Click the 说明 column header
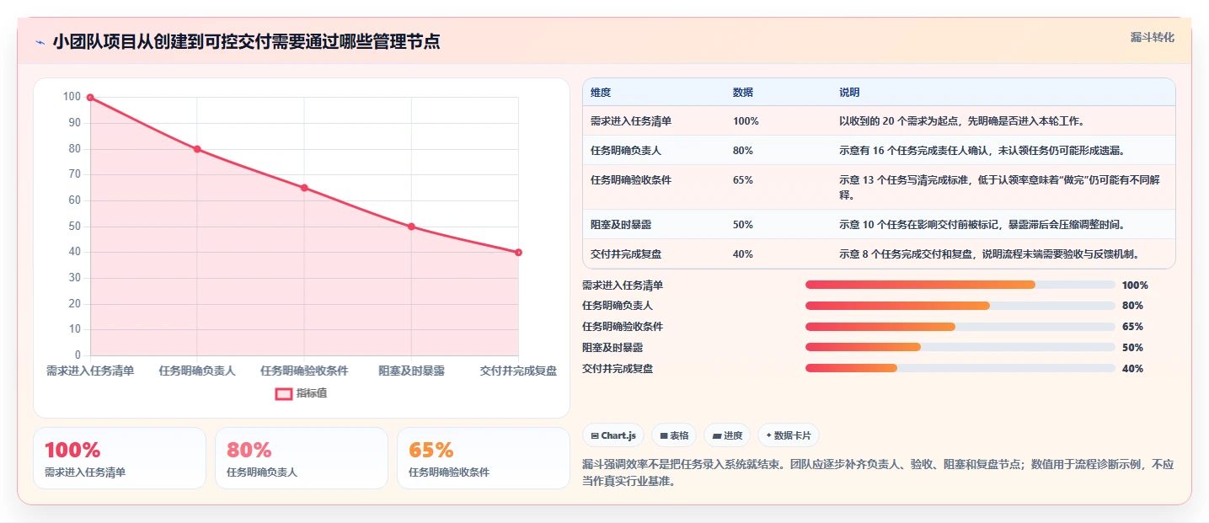This screenshot has height=523, width=1209. coord(849,93)
